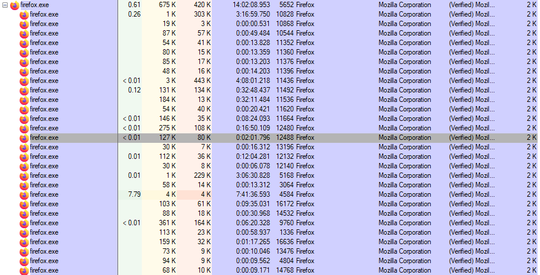Click Mozilla Corporation in PID 12488 row
This screenshot has height=275, width=540.
[405, 137]
